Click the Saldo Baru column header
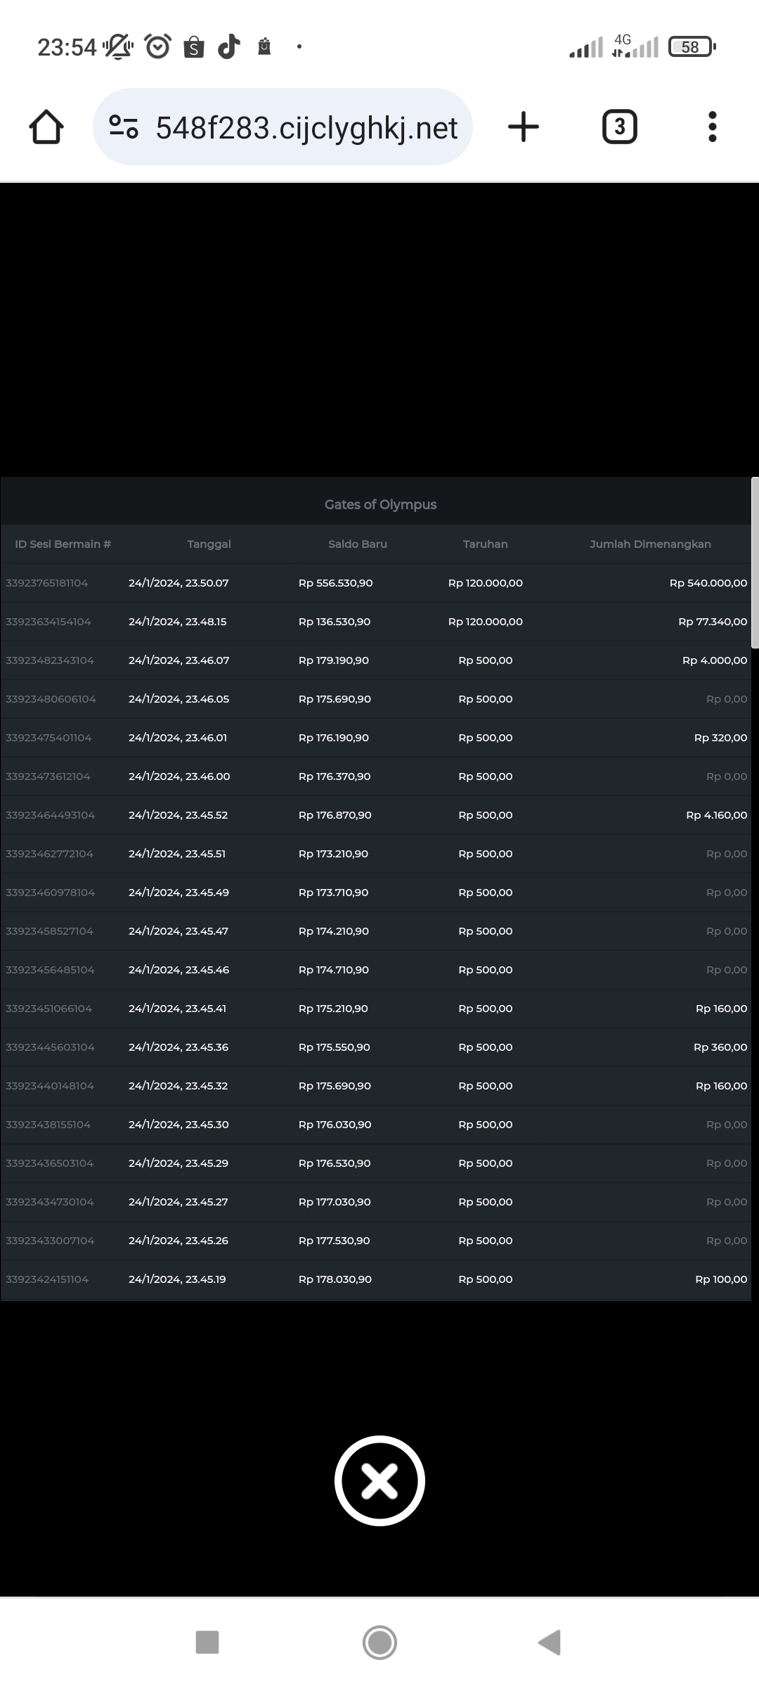The height and width of the screenshot is (1688, 759). pyautogui.click(x=357, y=544)
